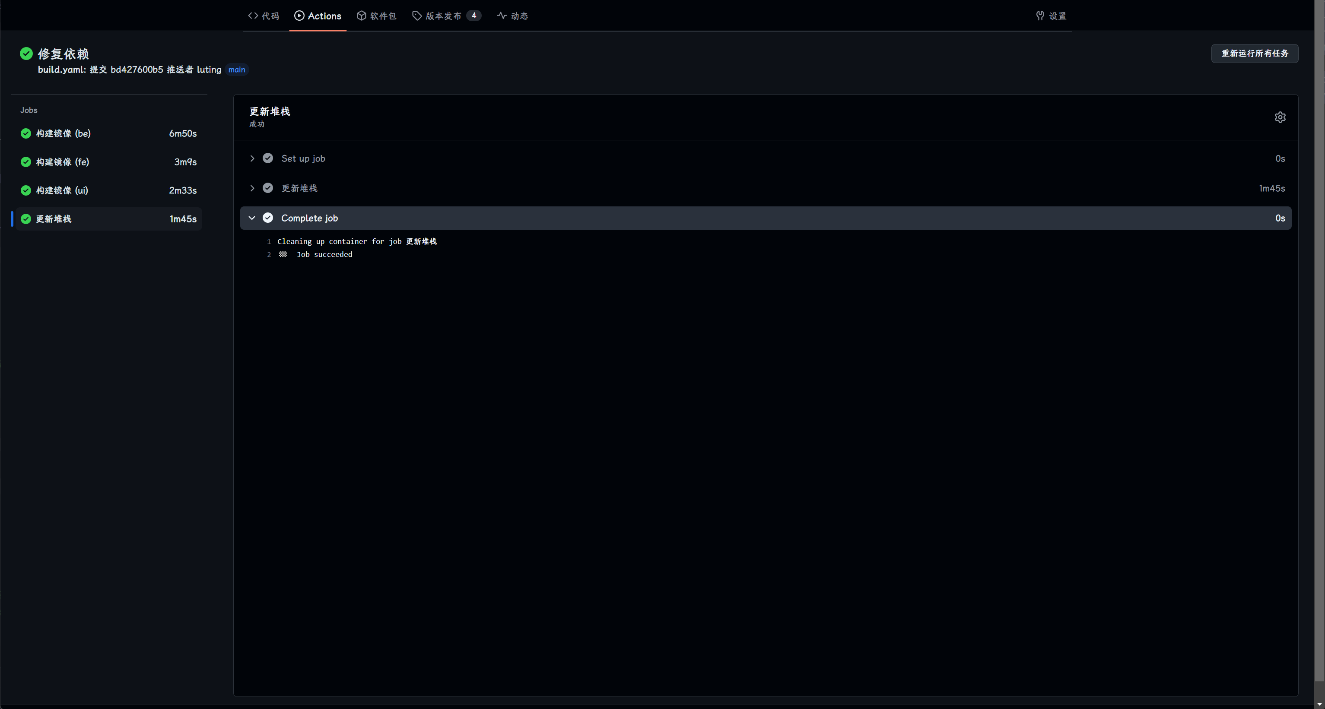Click the check icon of Complete job step
The height and width of the screenshot is (709, 1325).
tap(267, 218)
